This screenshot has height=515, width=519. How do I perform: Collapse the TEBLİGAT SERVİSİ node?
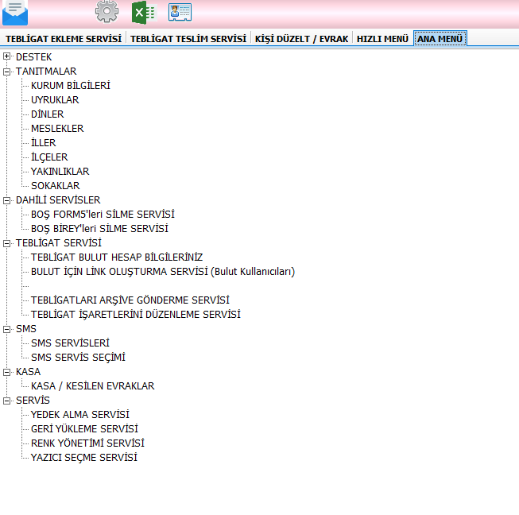click(7, 243)
